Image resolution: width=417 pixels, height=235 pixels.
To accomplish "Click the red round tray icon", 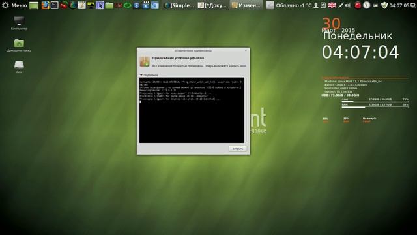I will [x=358, y=5].
